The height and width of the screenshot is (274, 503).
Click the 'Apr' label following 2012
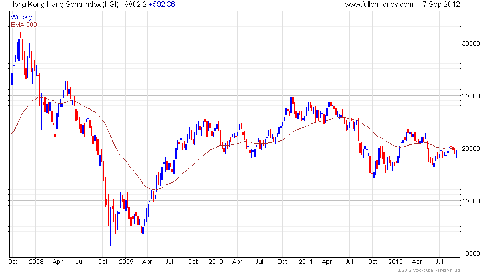[x=417, y=262]
